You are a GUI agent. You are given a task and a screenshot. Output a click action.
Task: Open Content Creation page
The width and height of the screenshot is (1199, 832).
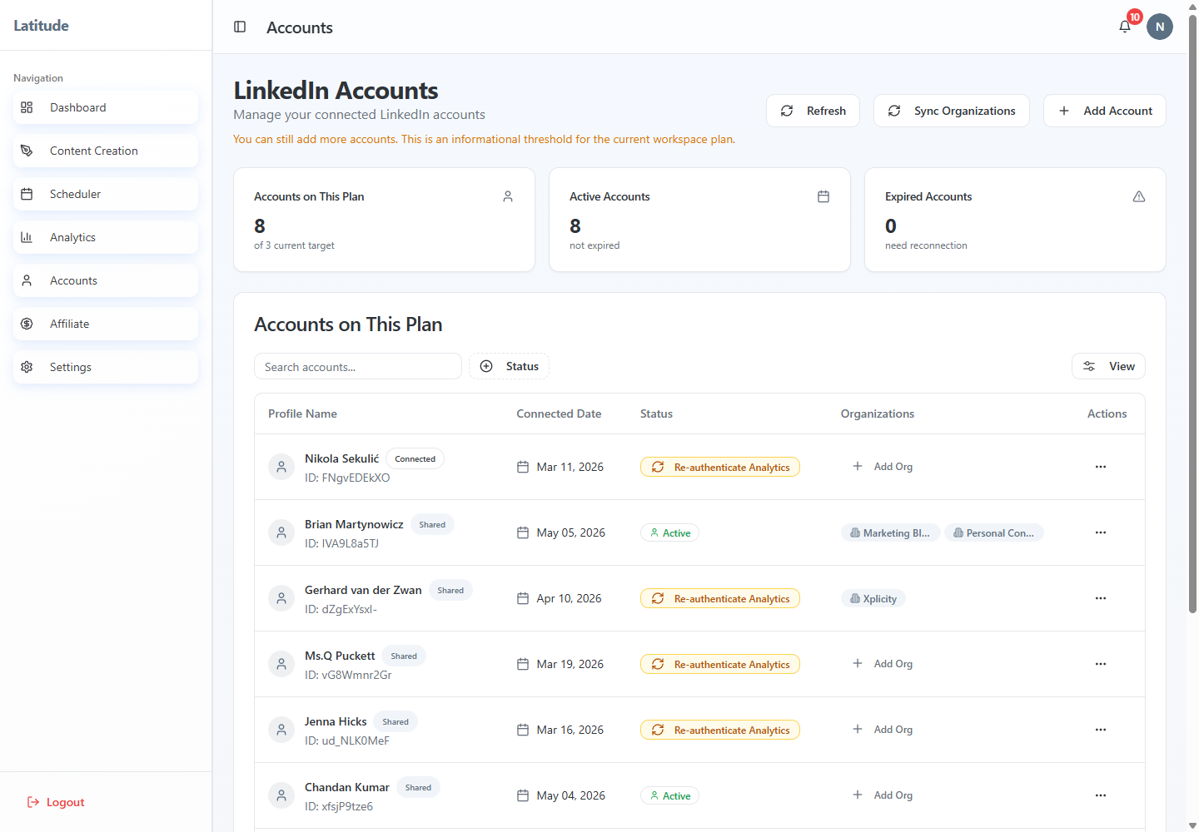106,151
